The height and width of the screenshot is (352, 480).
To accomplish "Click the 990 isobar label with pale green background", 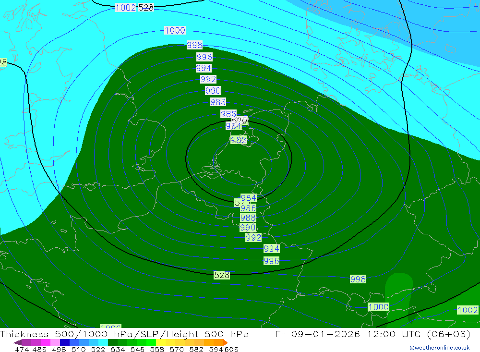I will click(x=248, y=227).
